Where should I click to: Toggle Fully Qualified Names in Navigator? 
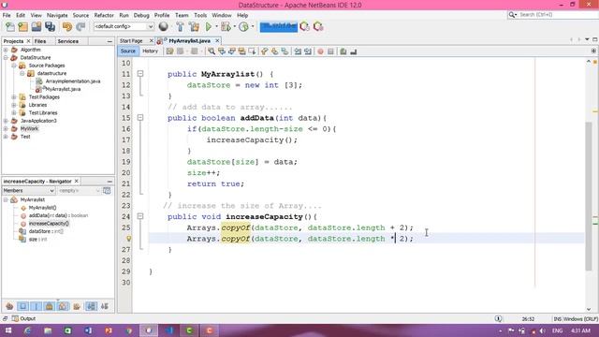[x=77, y=306]
